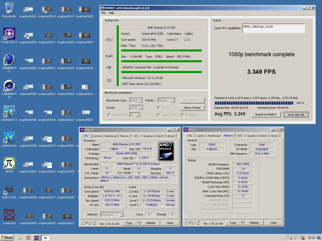Click the Show desktop tray button
The height and width of the screenshot is (241, 322).
(319, 238)
